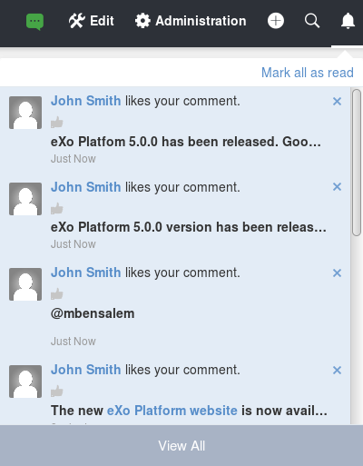Click Mark all as read link
Screen dimensions: 363x466
point(308,73)
